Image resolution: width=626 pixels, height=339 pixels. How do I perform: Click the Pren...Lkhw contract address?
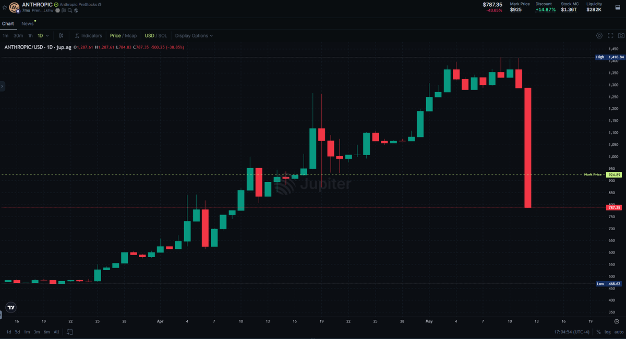pyautogui.click(x=43, y=10)
